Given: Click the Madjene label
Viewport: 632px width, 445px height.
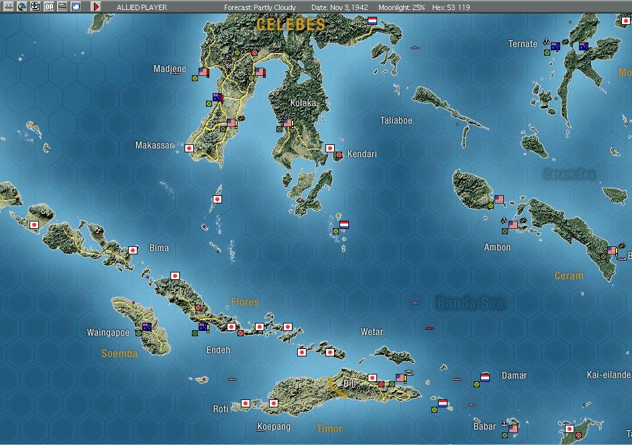Looking at the screenshot, I should pos(170,69).
